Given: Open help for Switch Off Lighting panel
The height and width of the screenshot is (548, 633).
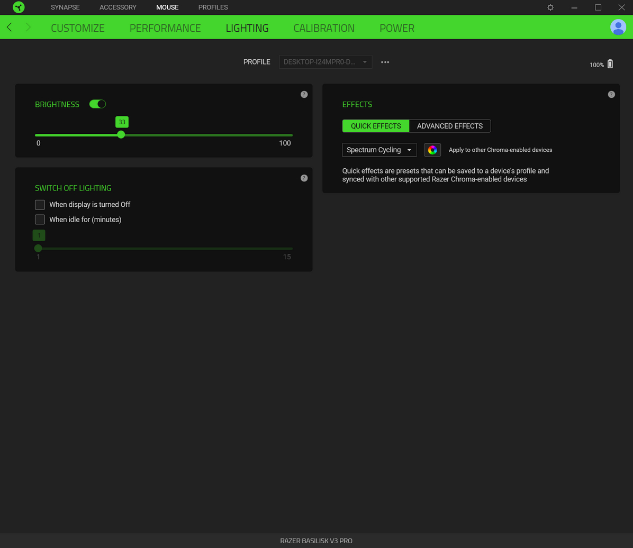Looking at the screenshot, I should point(304,178).
